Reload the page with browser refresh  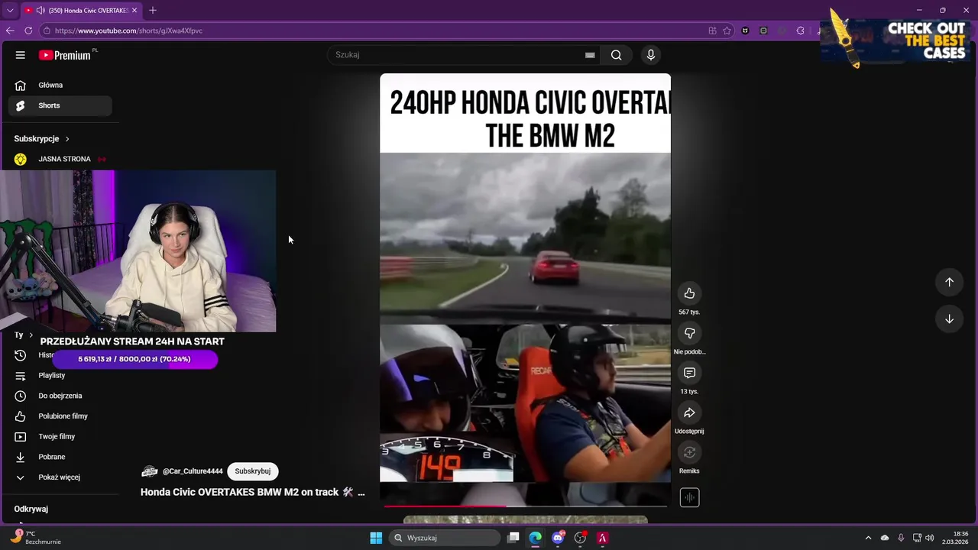click(x=28, y=31)
